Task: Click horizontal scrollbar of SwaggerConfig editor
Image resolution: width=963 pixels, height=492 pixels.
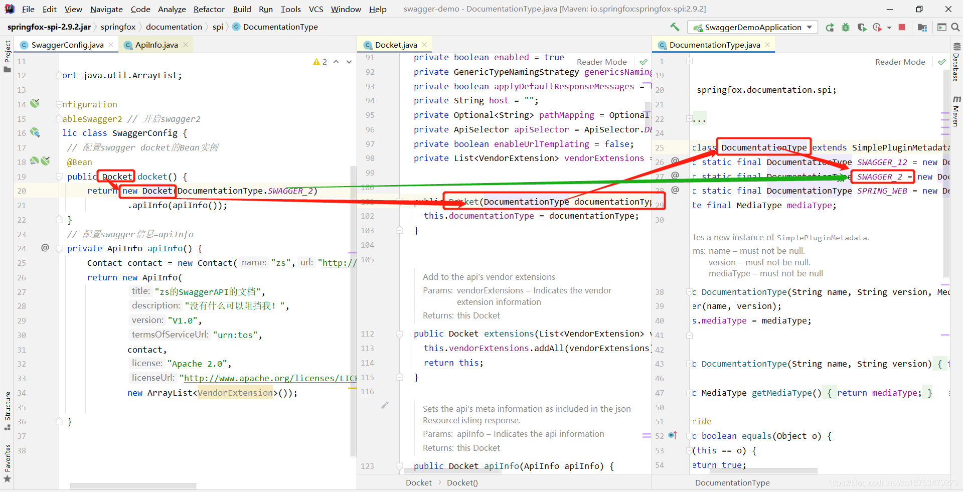Action: 133,486
